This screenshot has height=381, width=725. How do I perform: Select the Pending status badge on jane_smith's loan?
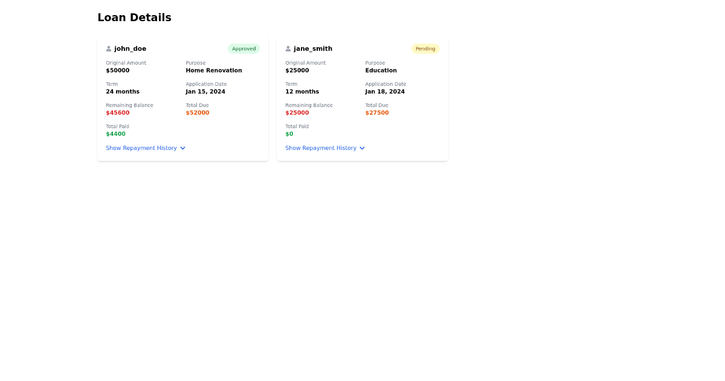[425, 48]
